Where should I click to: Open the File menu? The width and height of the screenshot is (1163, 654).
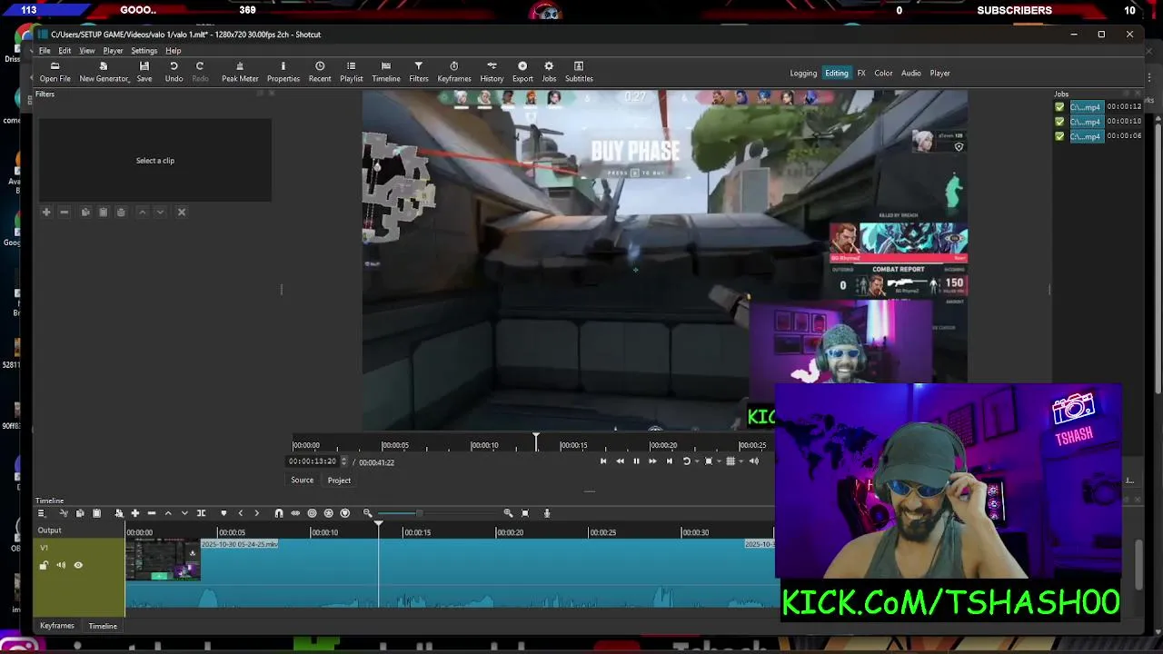45,51
